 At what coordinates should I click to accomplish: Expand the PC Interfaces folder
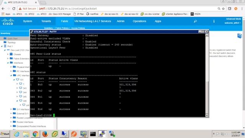coord(11,71)
